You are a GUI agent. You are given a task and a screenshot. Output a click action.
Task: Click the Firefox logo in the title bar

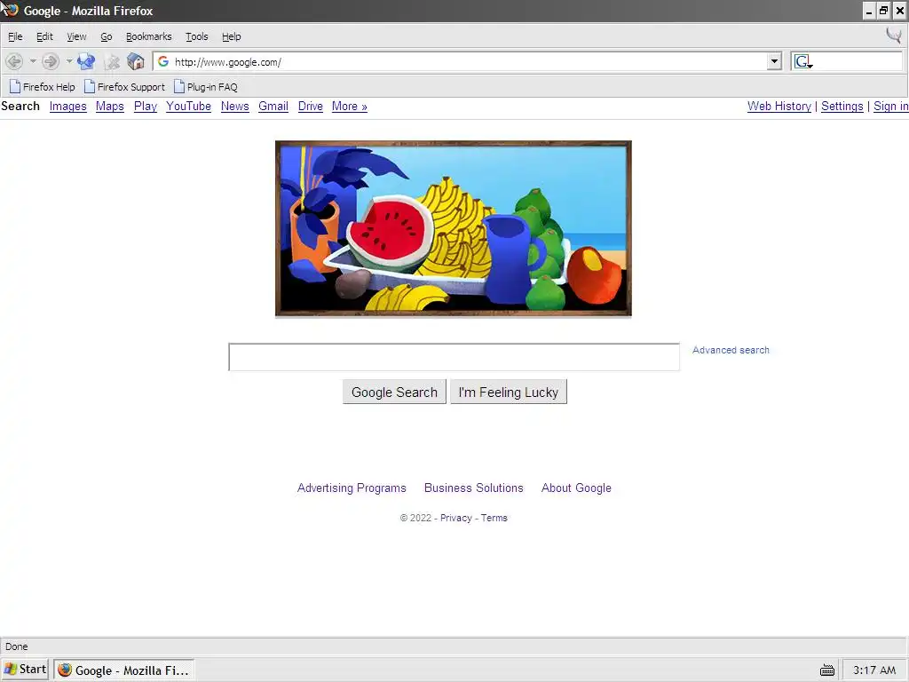(10, 10)
